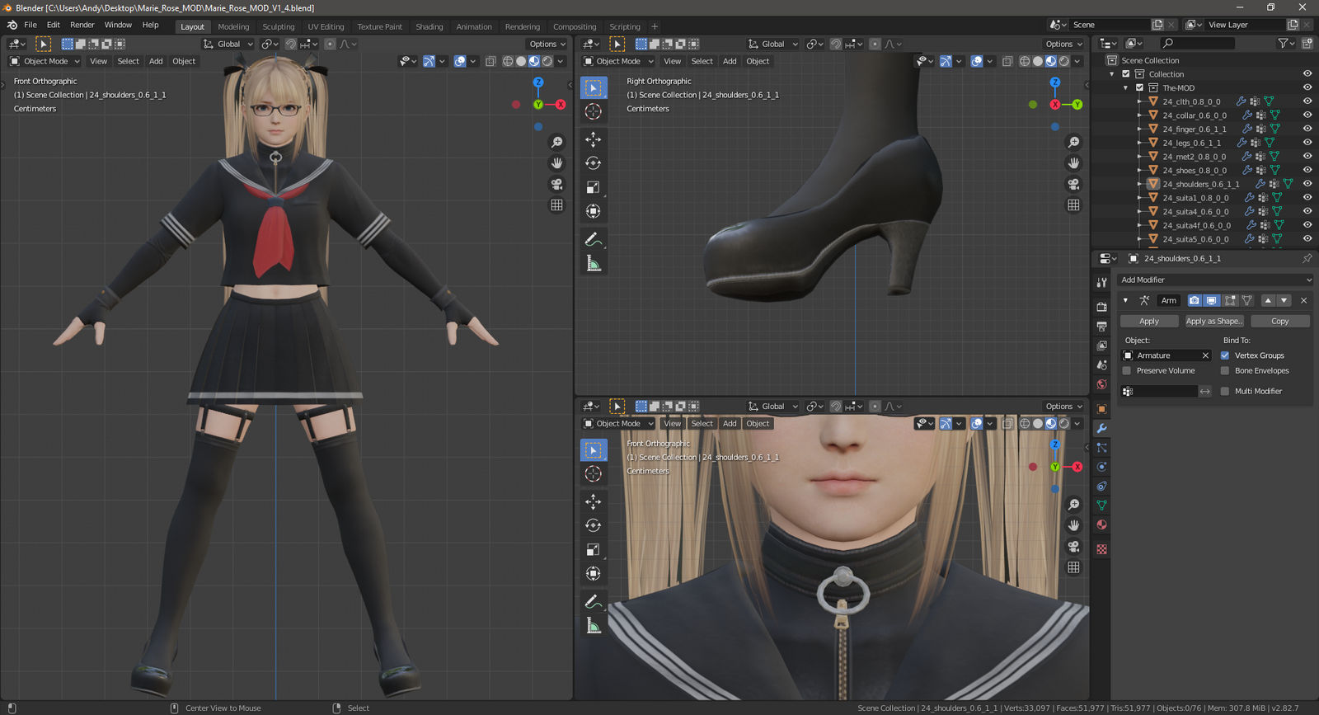Open Physics properties tab
This screenshot has width=1319, height=715.
point(1101,467)
